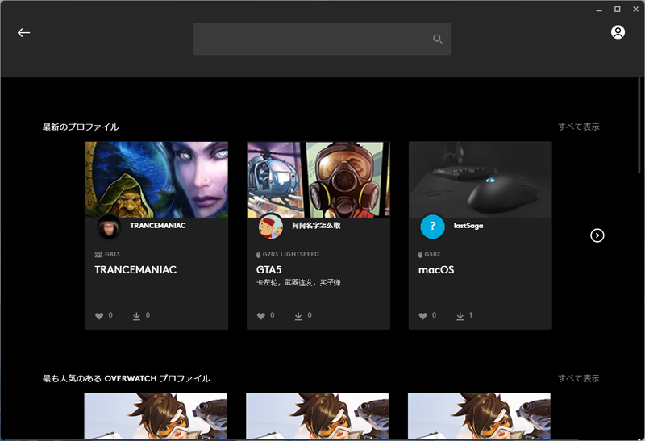The width and height of the screenshot is (645, 441).
Task: Maximize the window
Action: click(617, 9)
